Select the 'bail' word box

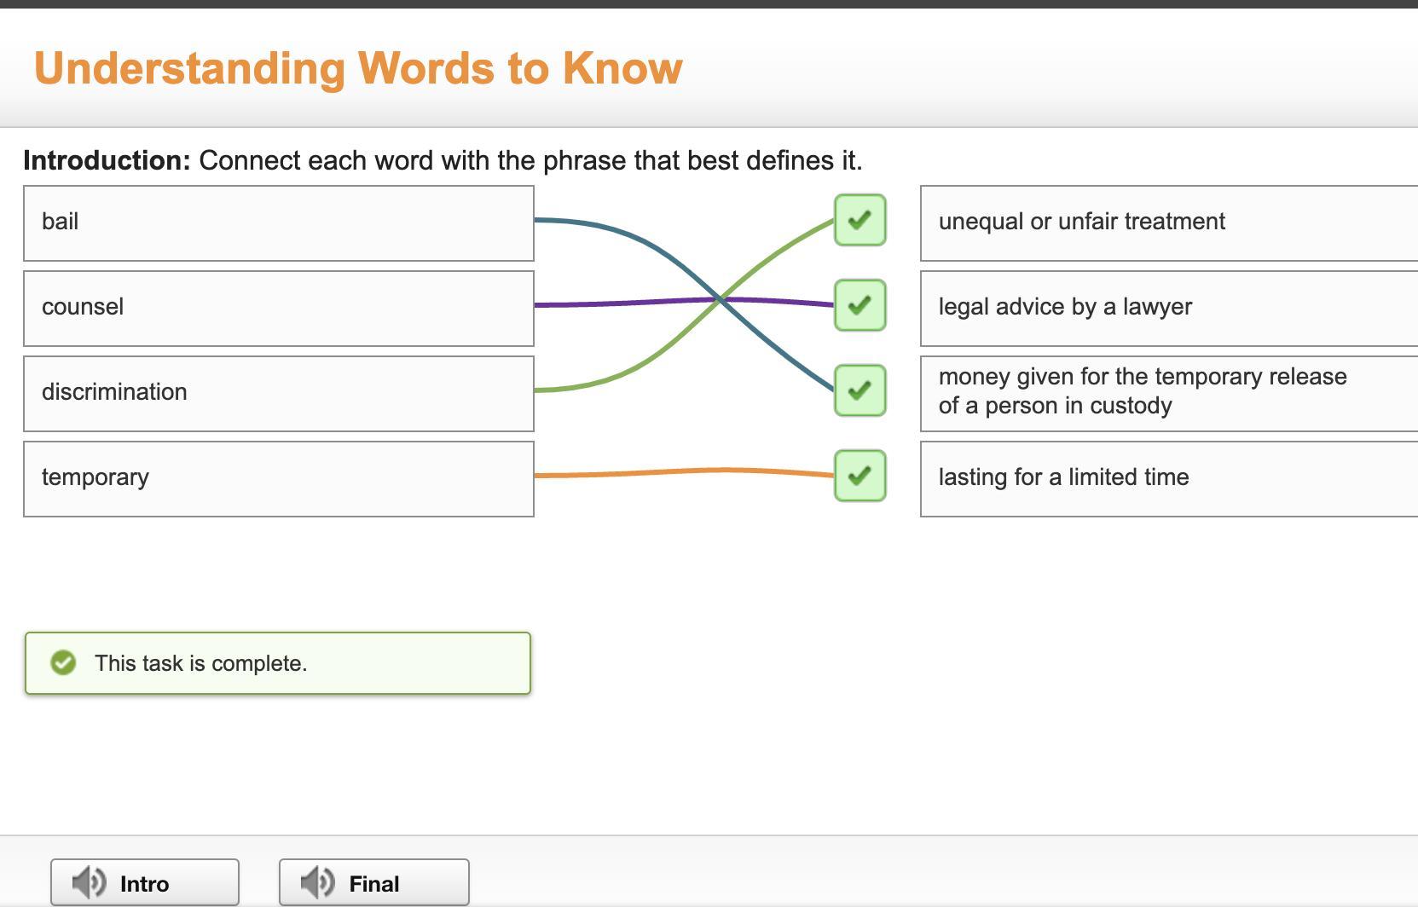[x=278, y=223]
